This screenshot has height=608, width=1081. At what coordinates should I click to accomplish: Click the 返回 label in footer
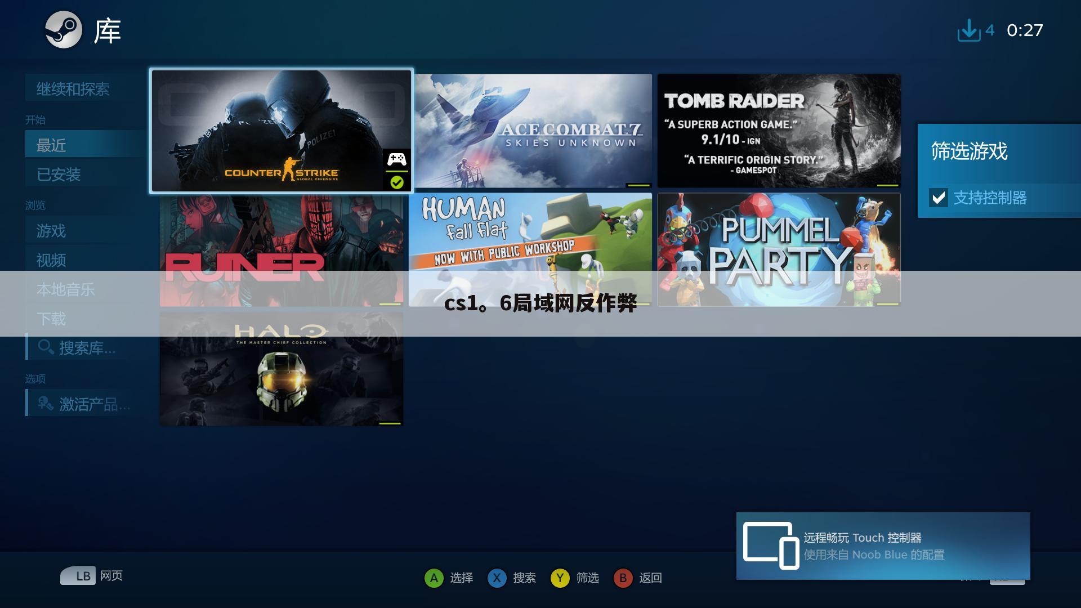click(x=651, y=578)
